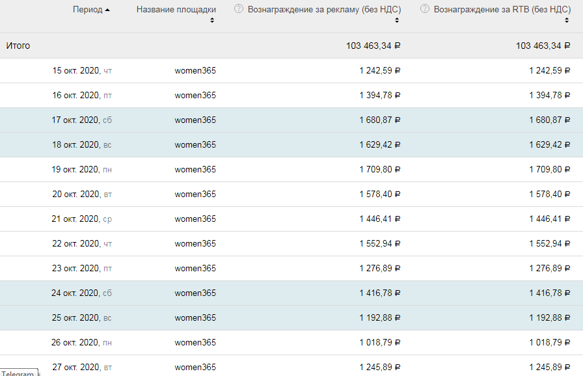Click total 103 463,34 ₽ in ad reward column

coord(373,46)
